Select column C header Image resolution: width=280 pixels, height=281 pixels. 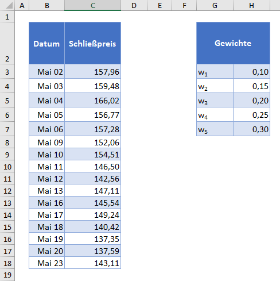coord(93,5)
